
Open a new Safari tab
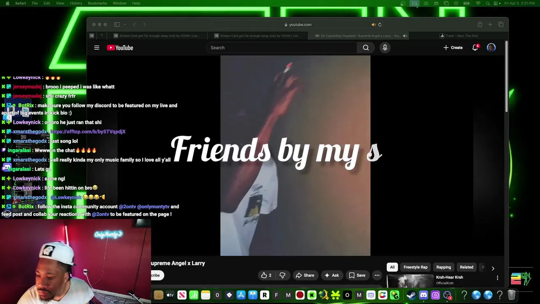click(x=490, y=24)
